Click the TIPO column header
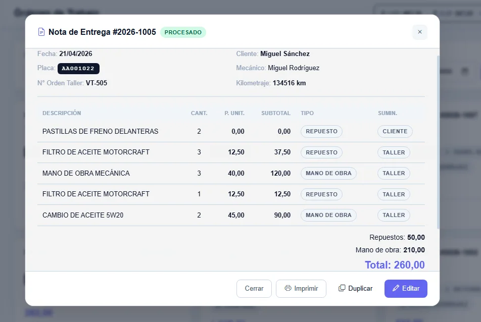The width and height of the screenshot is (481, 322). pos(307,113)
